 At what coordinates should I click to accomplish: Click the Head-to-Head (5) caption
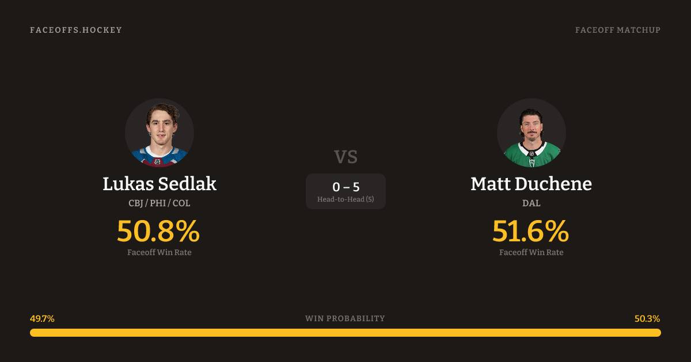(345, 199)
